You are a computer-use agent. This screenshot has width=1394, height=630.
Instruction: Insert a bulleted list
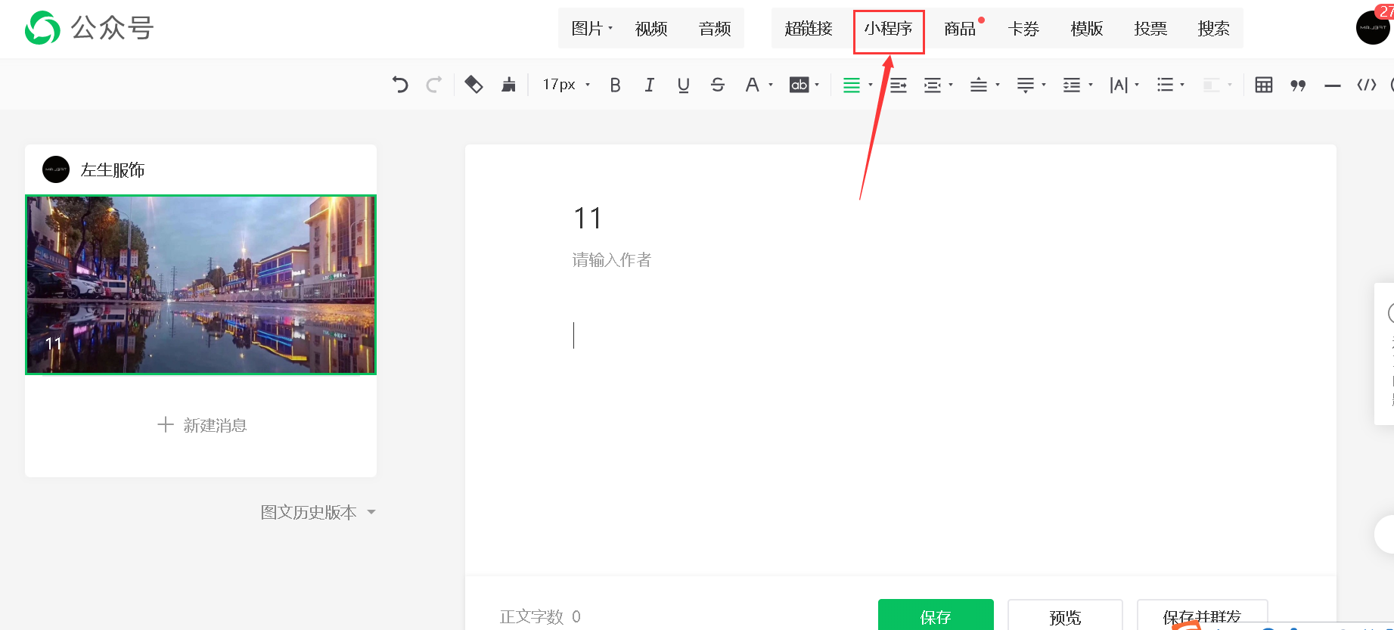tap(1166, 85)
